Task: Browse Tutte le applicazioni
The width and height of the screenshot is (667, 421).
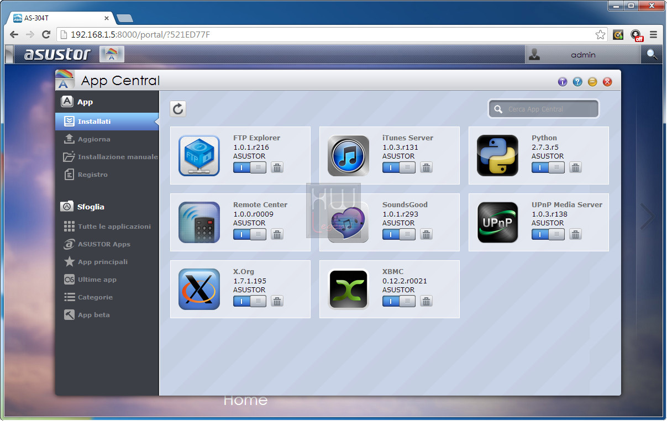Action: pos(107,227)
